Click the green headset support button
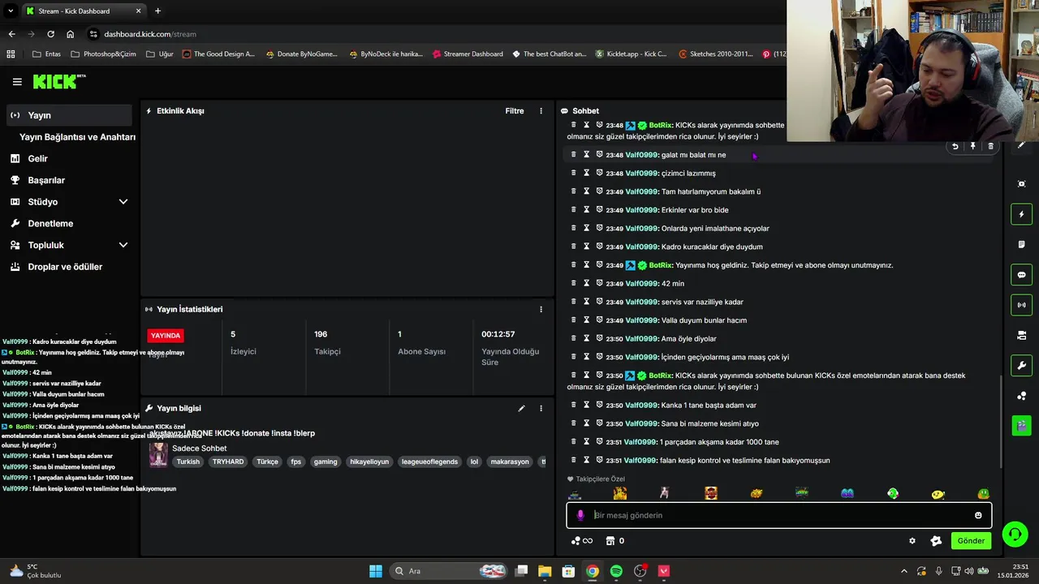Image resolution: width=1039 pixels, height=584 pixels. tap(1015, 535)
